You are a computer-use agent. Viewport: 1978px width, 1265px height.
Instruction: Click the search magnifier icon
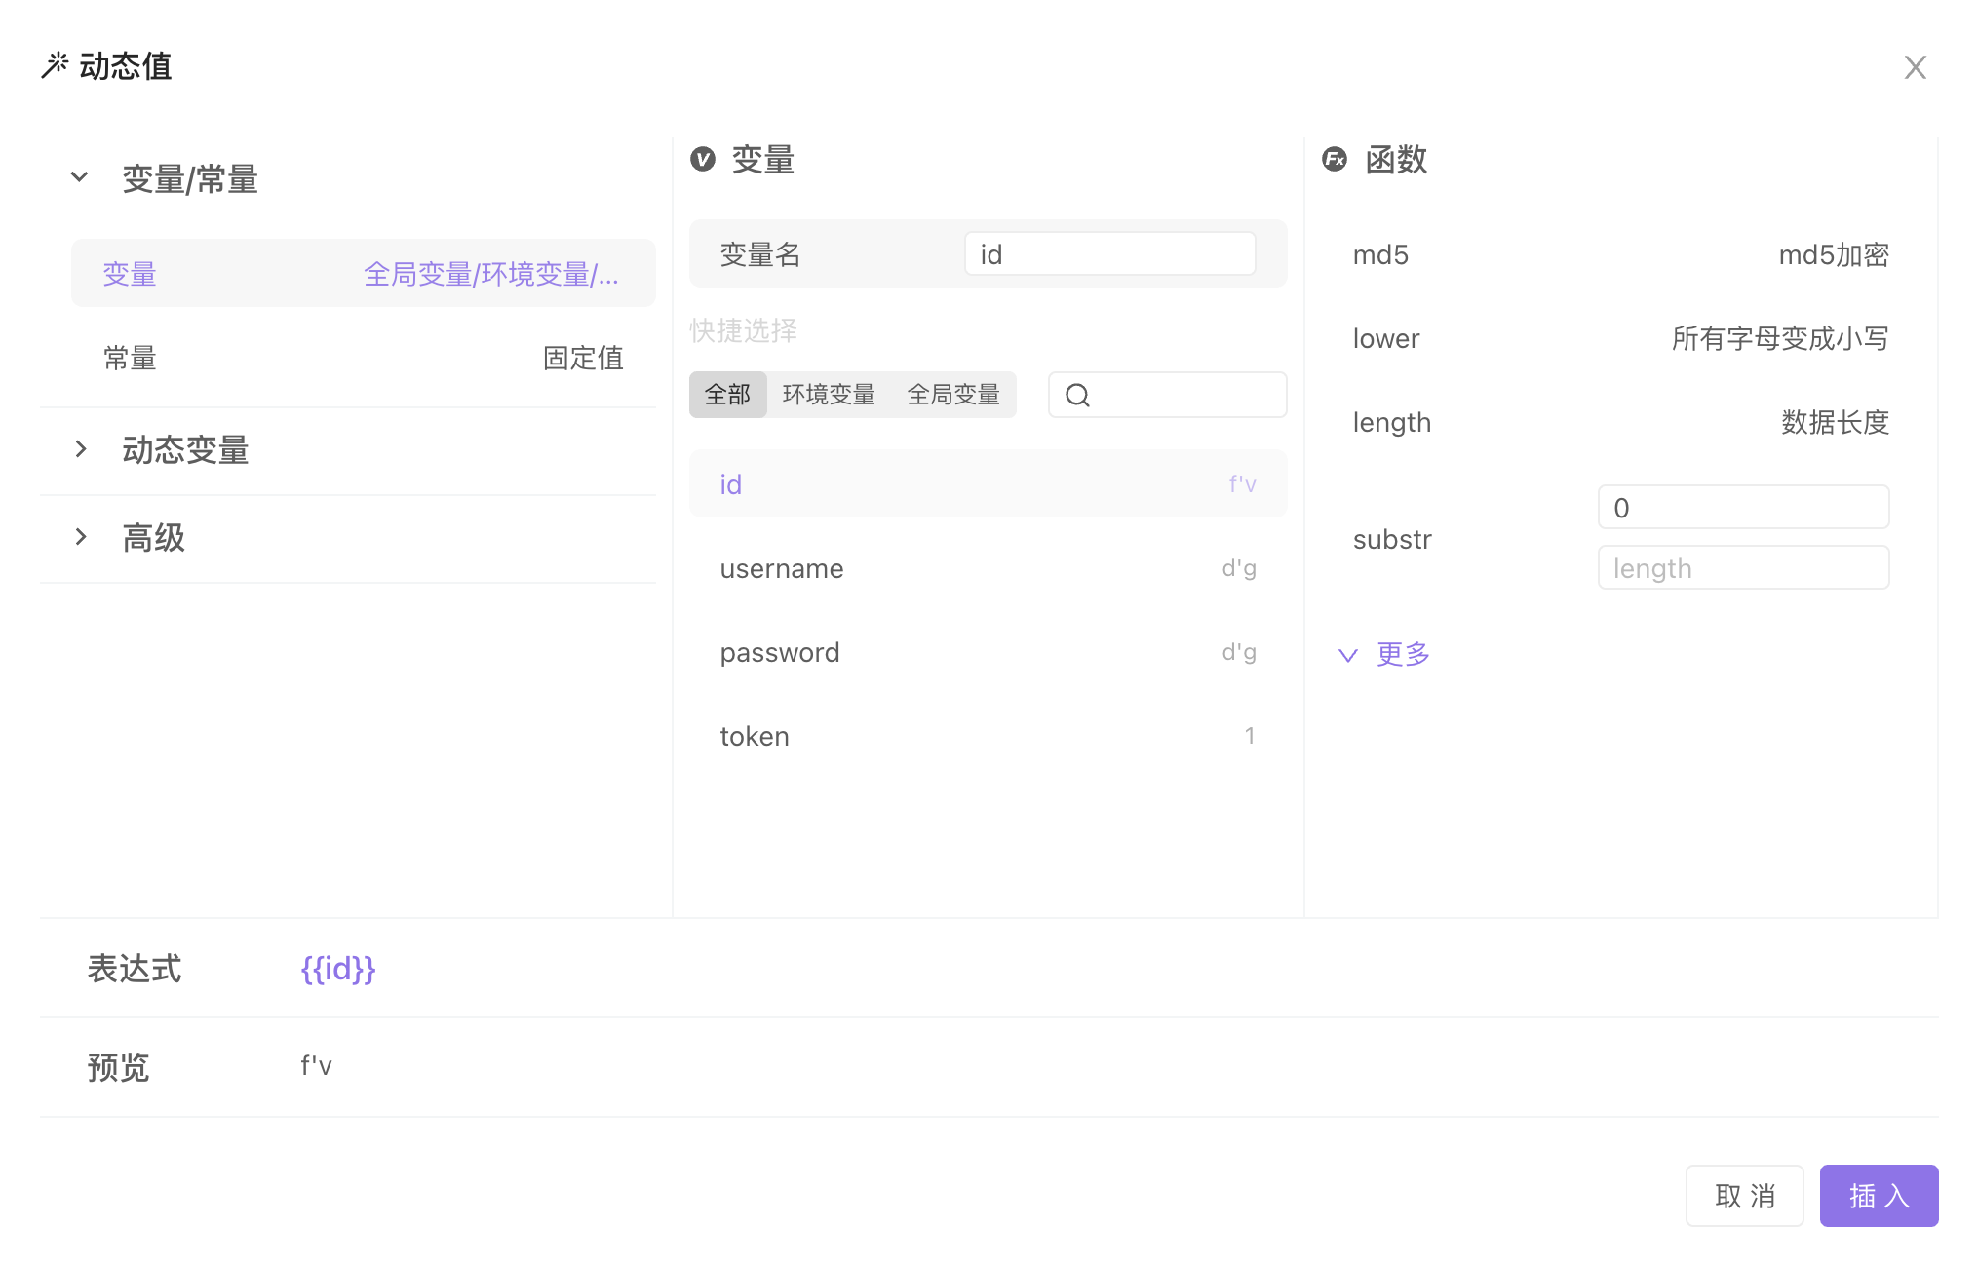(1077, 395)
